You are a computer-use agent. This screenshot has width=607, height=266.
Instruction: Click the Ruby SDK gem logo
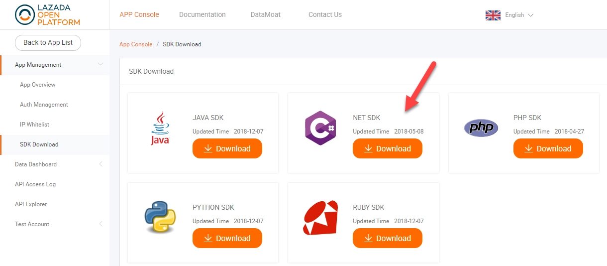[x=320, y=218]
